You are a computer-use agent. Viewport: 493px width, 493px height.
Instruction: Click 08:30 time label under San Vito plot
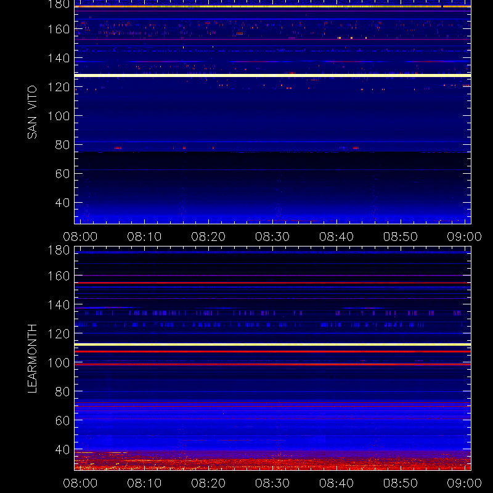272,237
